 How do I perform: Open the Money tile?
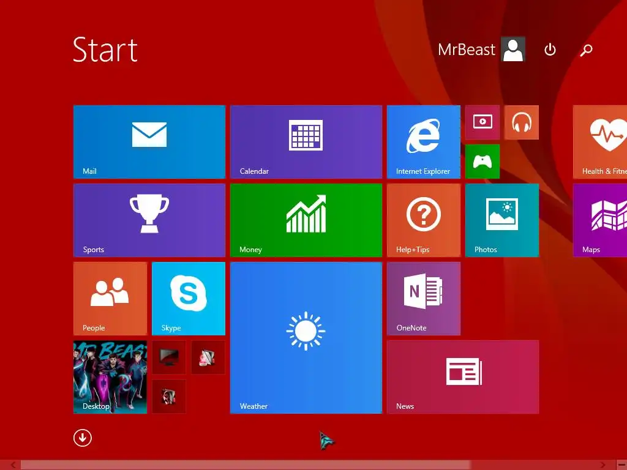click(306, 220)
